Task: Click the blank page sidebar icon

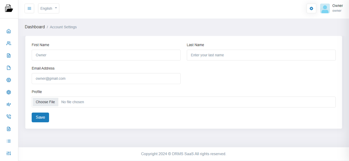Action: [9, 68]
